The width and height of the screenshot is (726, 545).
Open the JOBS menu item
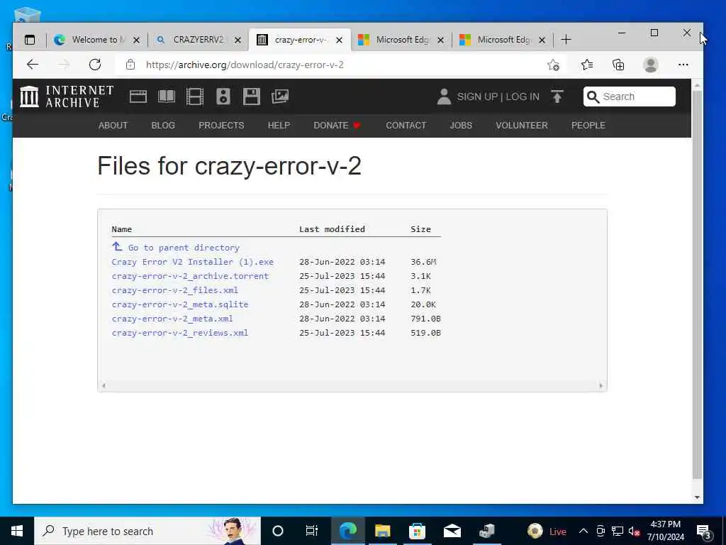[461, 125]
